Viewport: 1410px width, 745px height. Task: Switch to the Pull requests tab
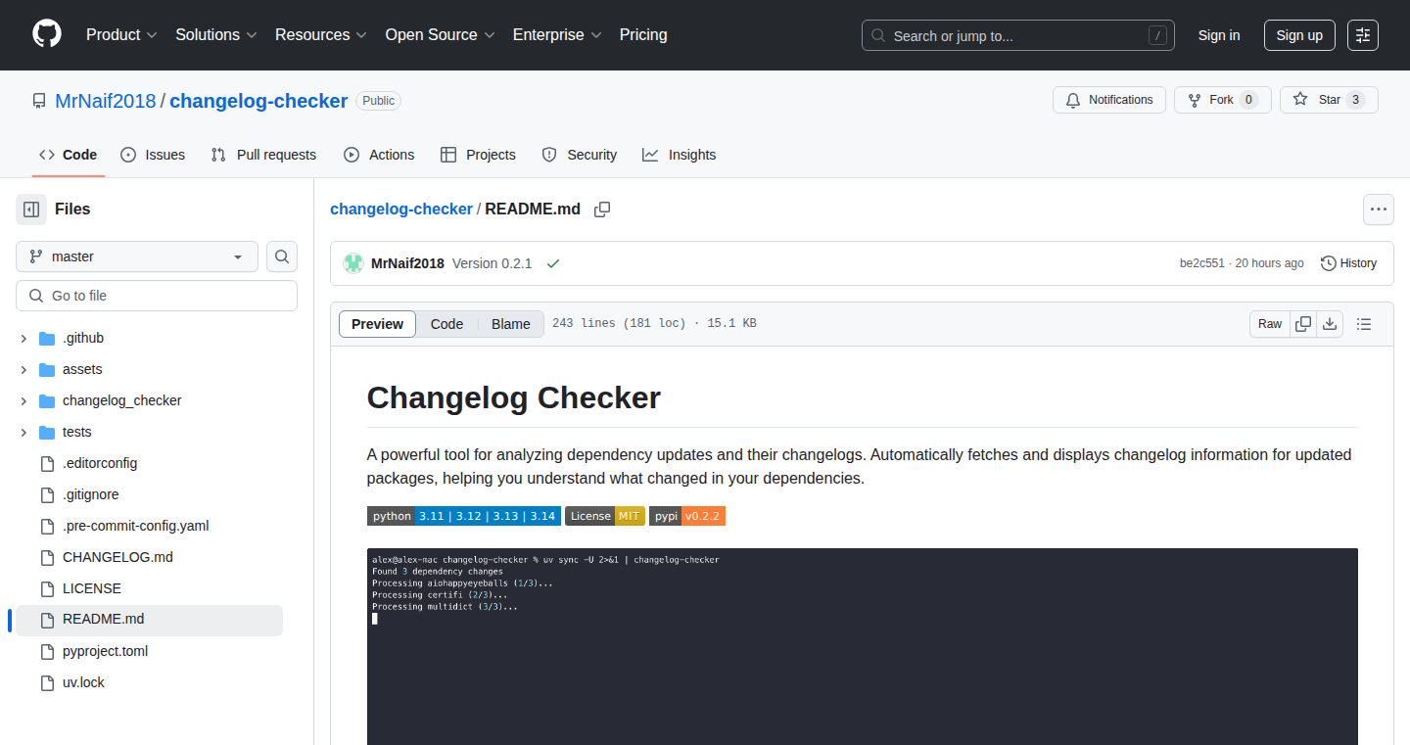(x=263, y=155)
